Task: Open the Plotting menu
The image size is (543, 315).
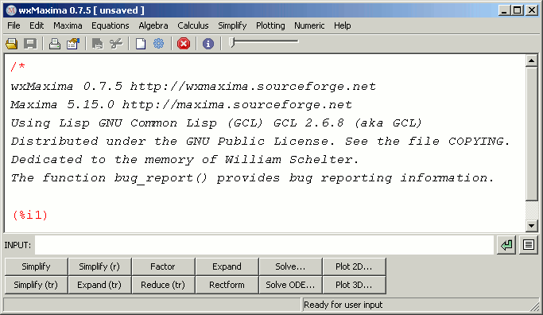Action: (x=270, y=25)
